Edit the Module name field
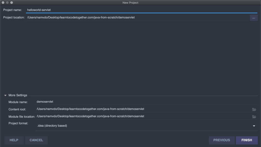 [146, 102]
